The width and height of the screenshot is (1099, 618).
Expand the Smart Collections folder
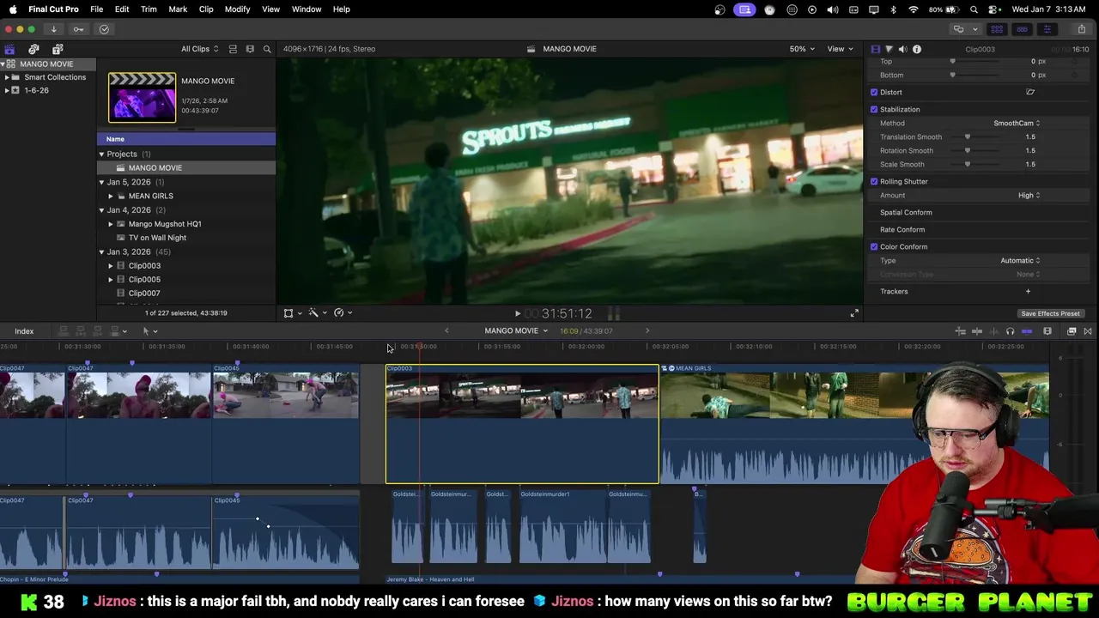pyautogui.click(x=6, y=77)
